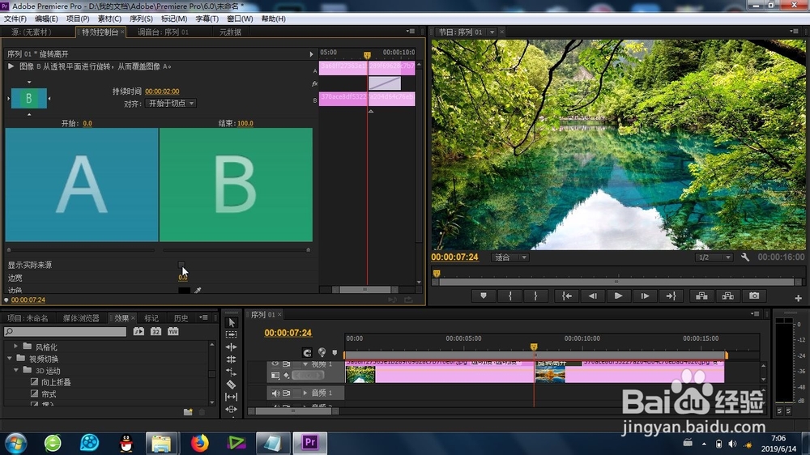Screen dimensions: 810x455
Task: Toggle sync lock on 视频 1
Action: coord(286,364)
